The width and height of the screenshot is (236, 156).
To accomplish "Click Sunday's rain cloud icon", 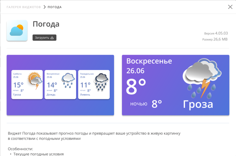I will (68, 80).
